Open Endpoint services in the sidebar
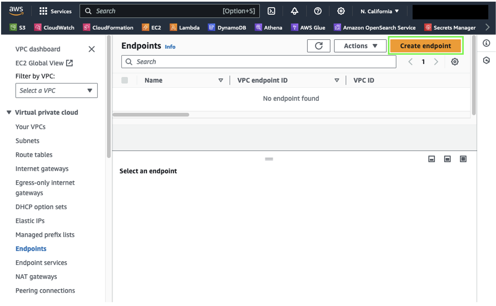Viewport: 496px width, 306px height. click(41, 263)
